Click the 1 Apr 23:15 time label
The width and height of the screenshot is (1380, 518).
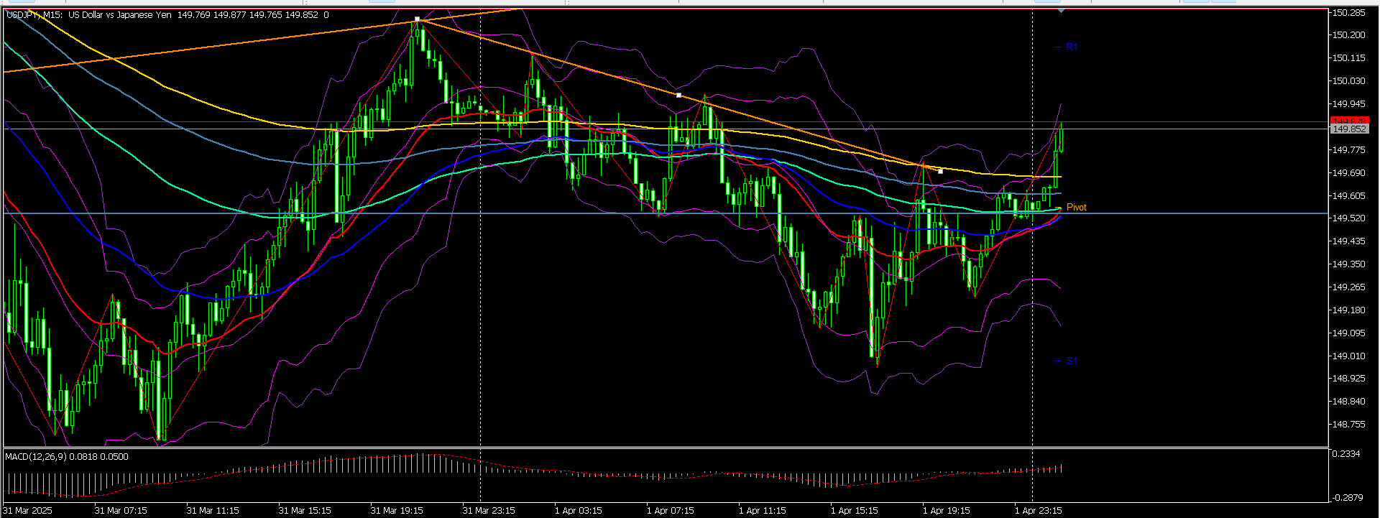pos(1038,511)
